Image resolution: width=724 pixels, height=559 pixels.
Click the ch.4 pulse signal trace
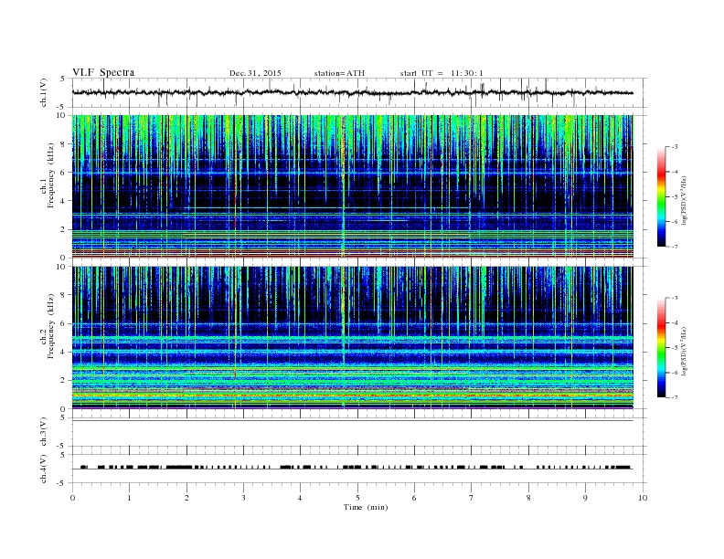click(353, 468)
